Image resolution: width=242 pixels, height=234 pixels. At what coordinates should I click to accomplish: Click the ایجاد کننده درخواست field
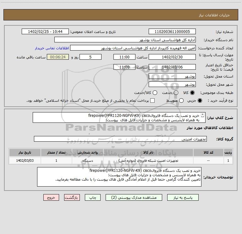coord(133,48)
